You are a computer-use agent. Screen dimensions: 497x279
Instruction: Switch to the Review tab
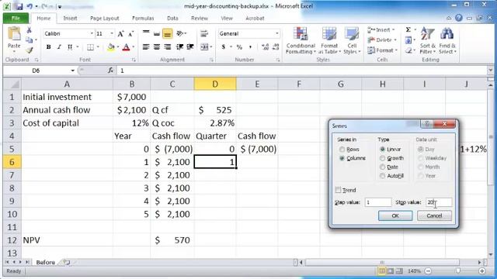[x=200, y=19]
